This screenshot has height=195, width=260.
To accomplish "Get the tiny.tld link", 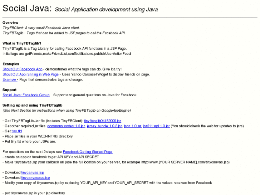I will [16, 131].
